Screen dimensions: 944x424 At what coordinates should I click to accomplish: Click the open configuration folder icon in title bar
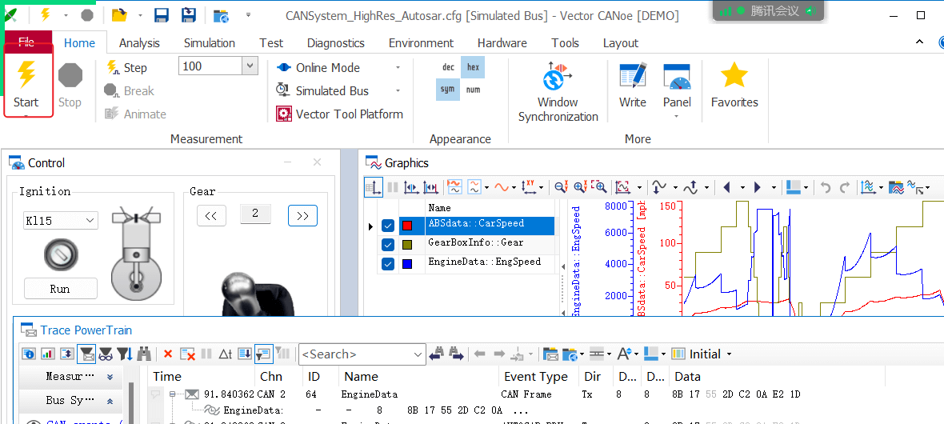click(120, 15)
